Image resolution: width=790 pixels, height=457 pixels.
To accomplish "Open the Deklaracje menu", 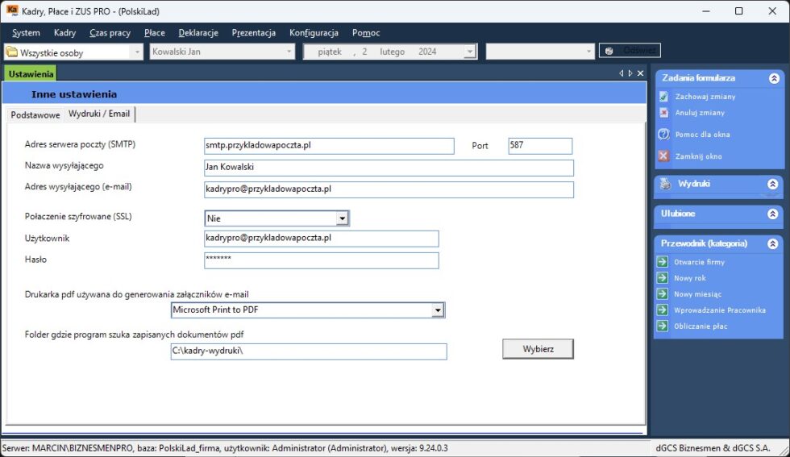I will (198, 33).
